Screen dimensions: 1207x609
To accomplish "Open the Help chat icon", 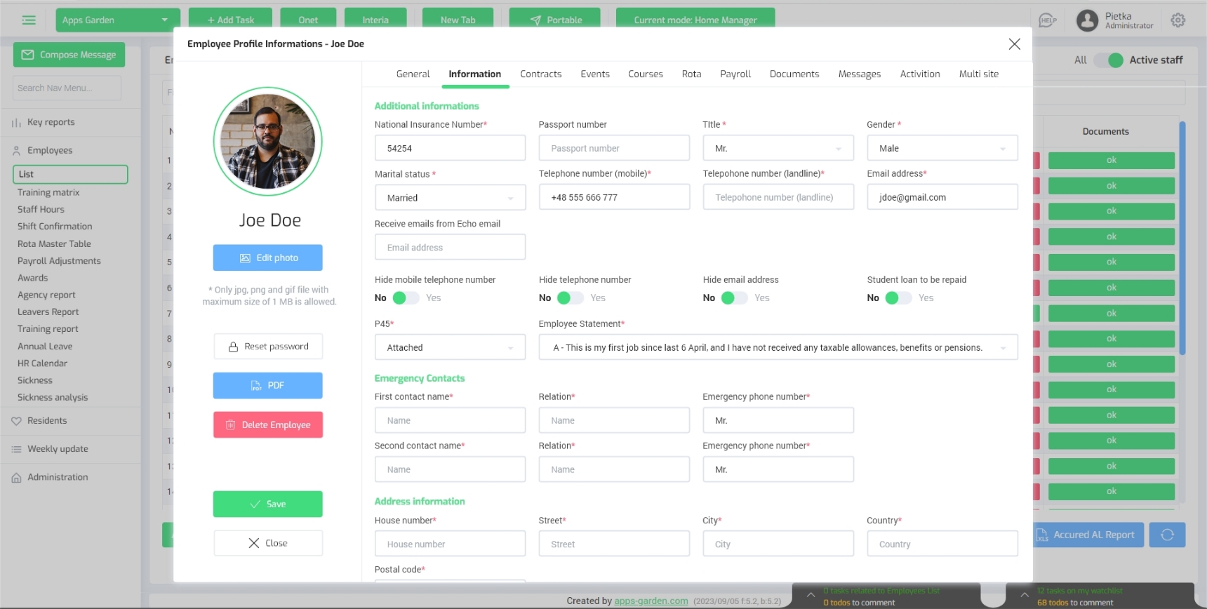I will pyautogui.click(x=1047, y=20).
